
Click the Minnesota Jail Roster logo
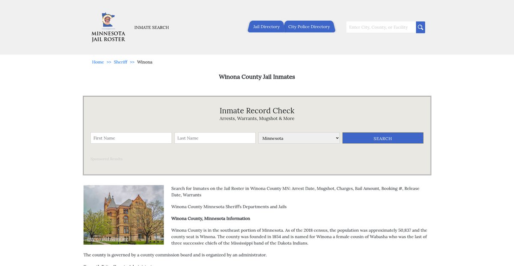[x=108, y=27]
